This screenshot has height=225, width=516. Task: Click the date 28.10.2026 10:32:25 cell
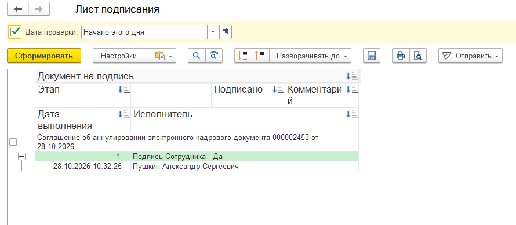point(83,167)
